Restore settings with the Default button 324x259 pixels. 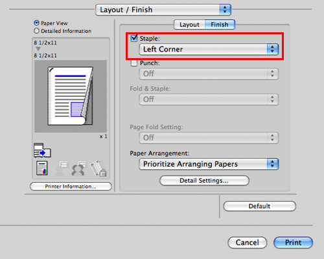click(259, 206)
